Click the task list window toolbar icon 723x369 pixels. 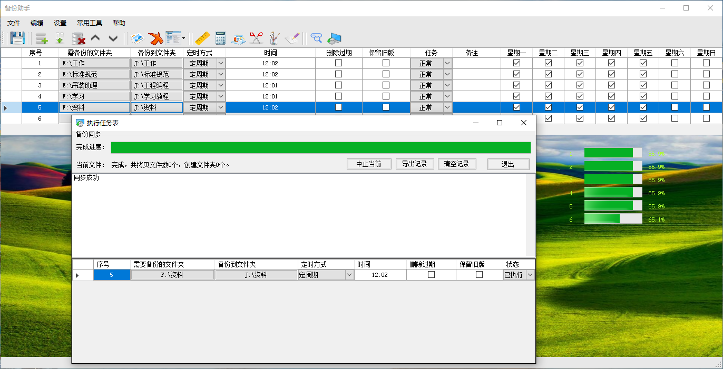[173, 38]
